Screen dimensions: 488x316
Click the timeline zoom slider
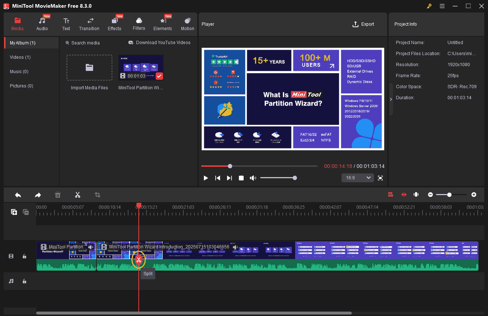(452, 195)
